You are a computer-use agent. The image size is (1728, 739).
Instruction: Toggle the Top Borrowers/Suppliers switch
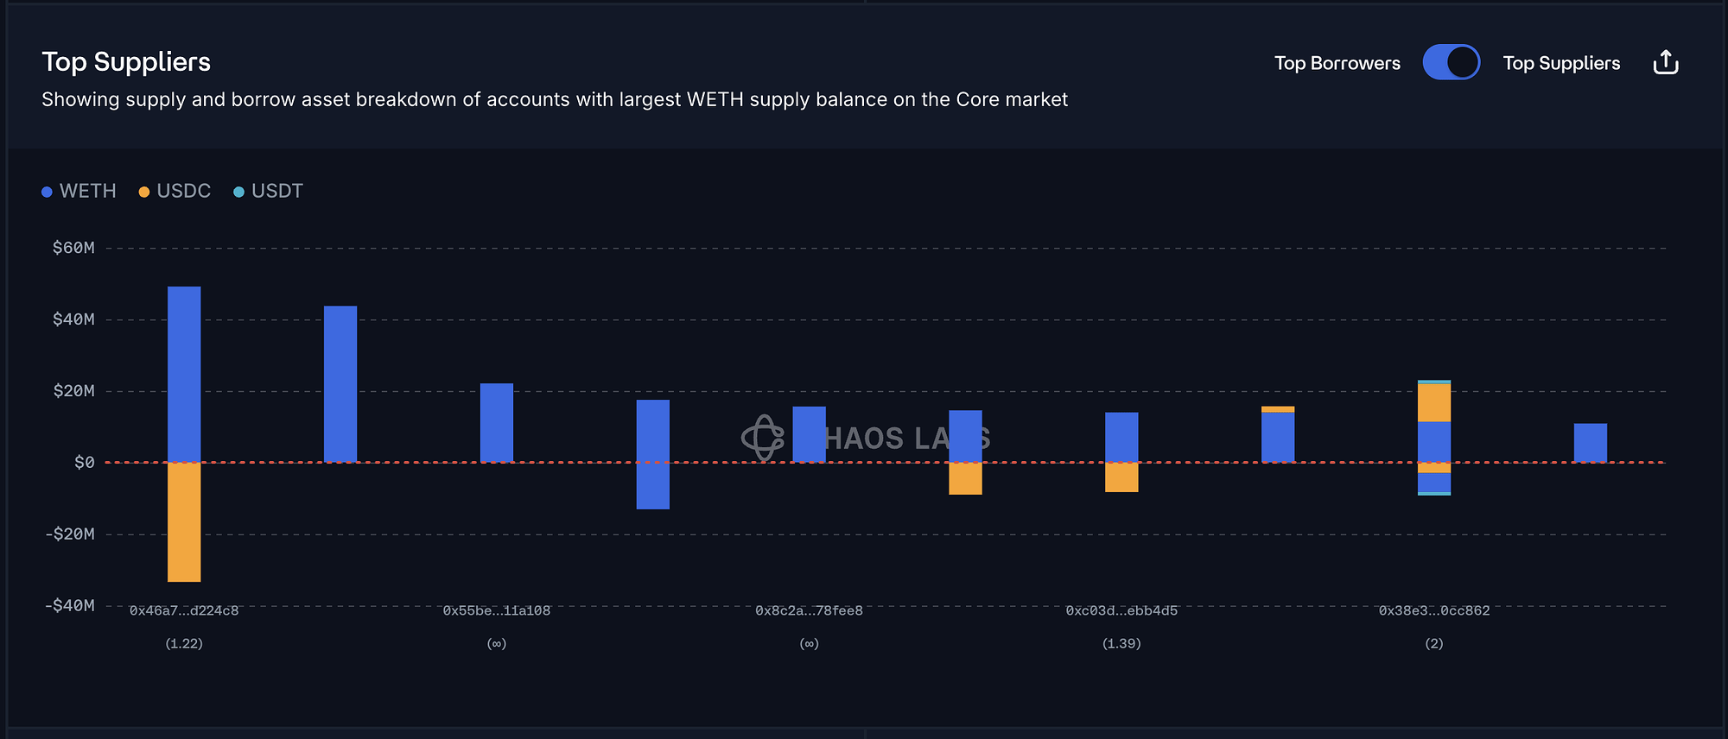coord(1451,63)
